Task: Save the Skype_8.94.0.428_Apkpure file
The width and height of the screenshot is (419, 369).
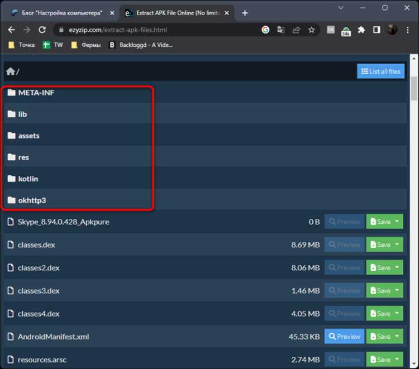Action: 379,222
